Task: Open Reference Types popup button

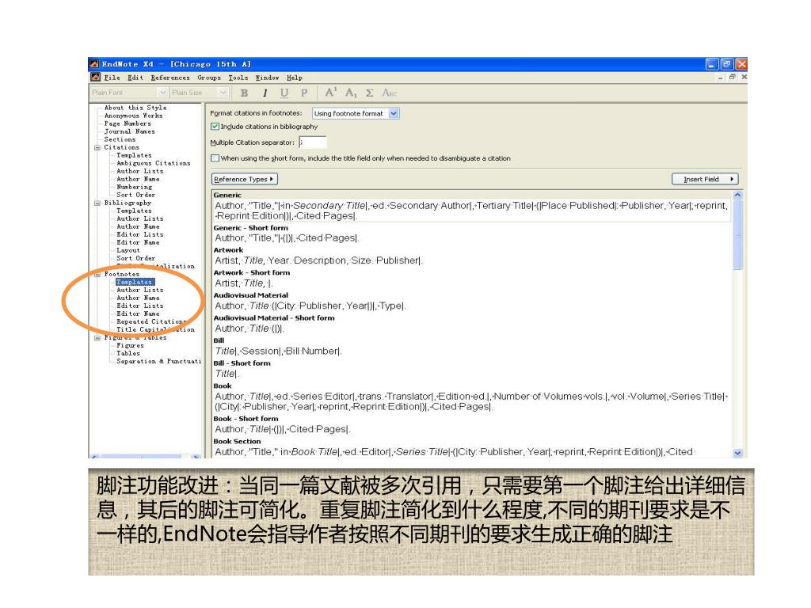Action: (244, 180)
